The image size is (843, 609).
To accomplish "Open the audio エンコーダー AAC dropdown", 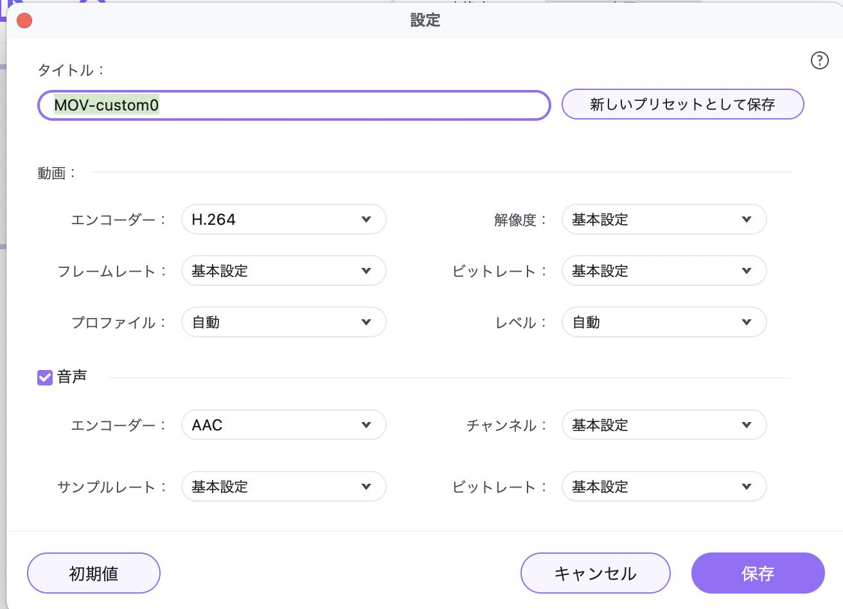I will 284,425.
